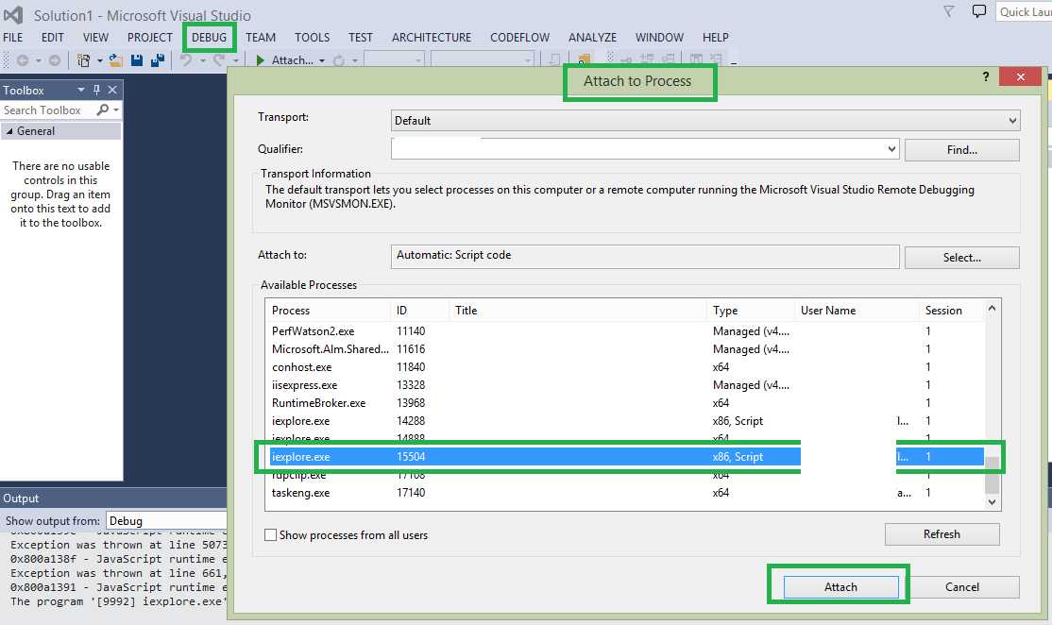Open the EDIT menu
This screenshot has width=1052, height=625.
[x=52, y=38]
